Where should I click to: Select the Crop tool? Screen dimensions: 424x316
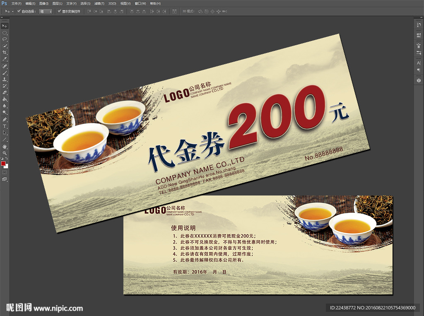tap(5, 53)
